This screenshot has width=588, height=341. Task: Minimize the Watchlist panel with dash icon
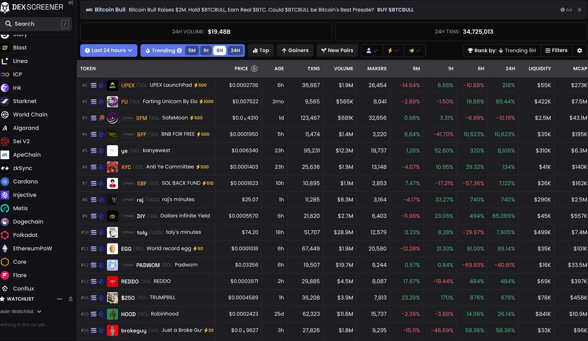point(59,299)
